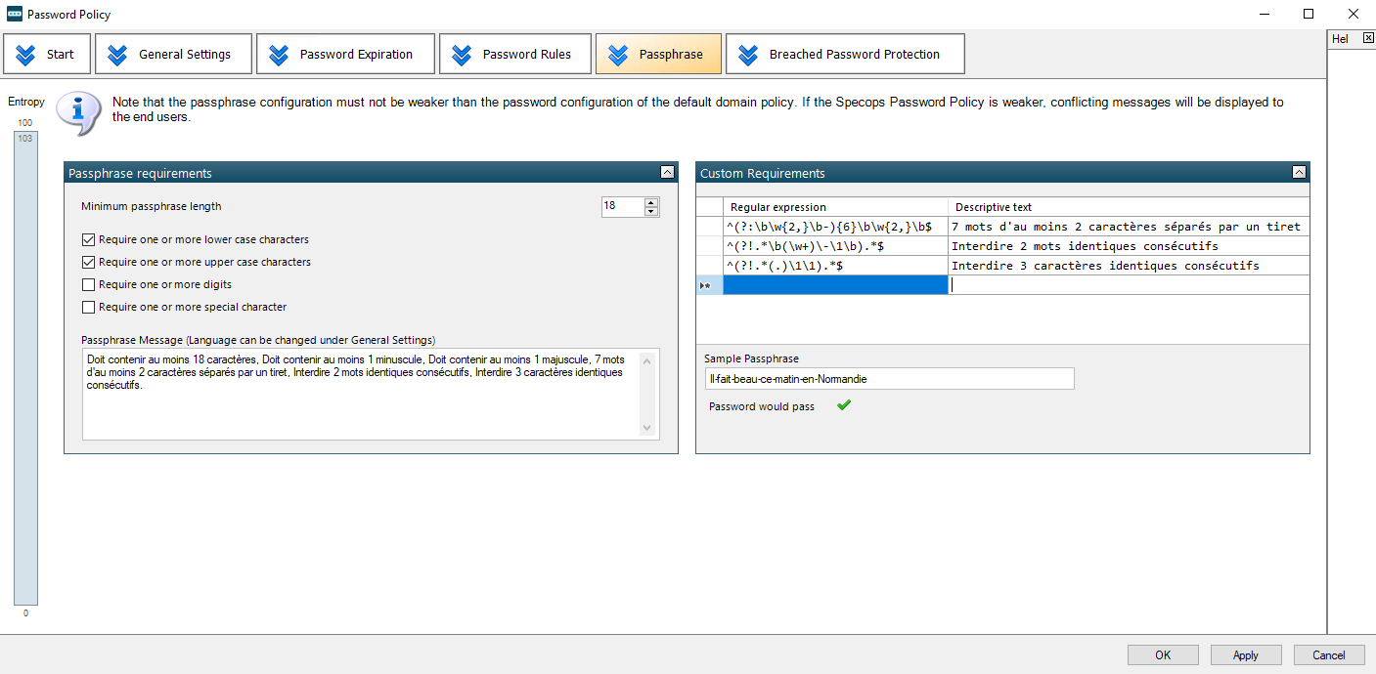The height and width of the screenshot is (674, 1376).
Task: Click the Descriptive text column header
Action: pyautogui.click(x=1129, y=207)
